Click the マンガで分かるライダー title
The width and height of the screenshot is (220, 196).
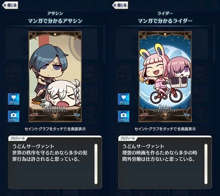[165, 21]
